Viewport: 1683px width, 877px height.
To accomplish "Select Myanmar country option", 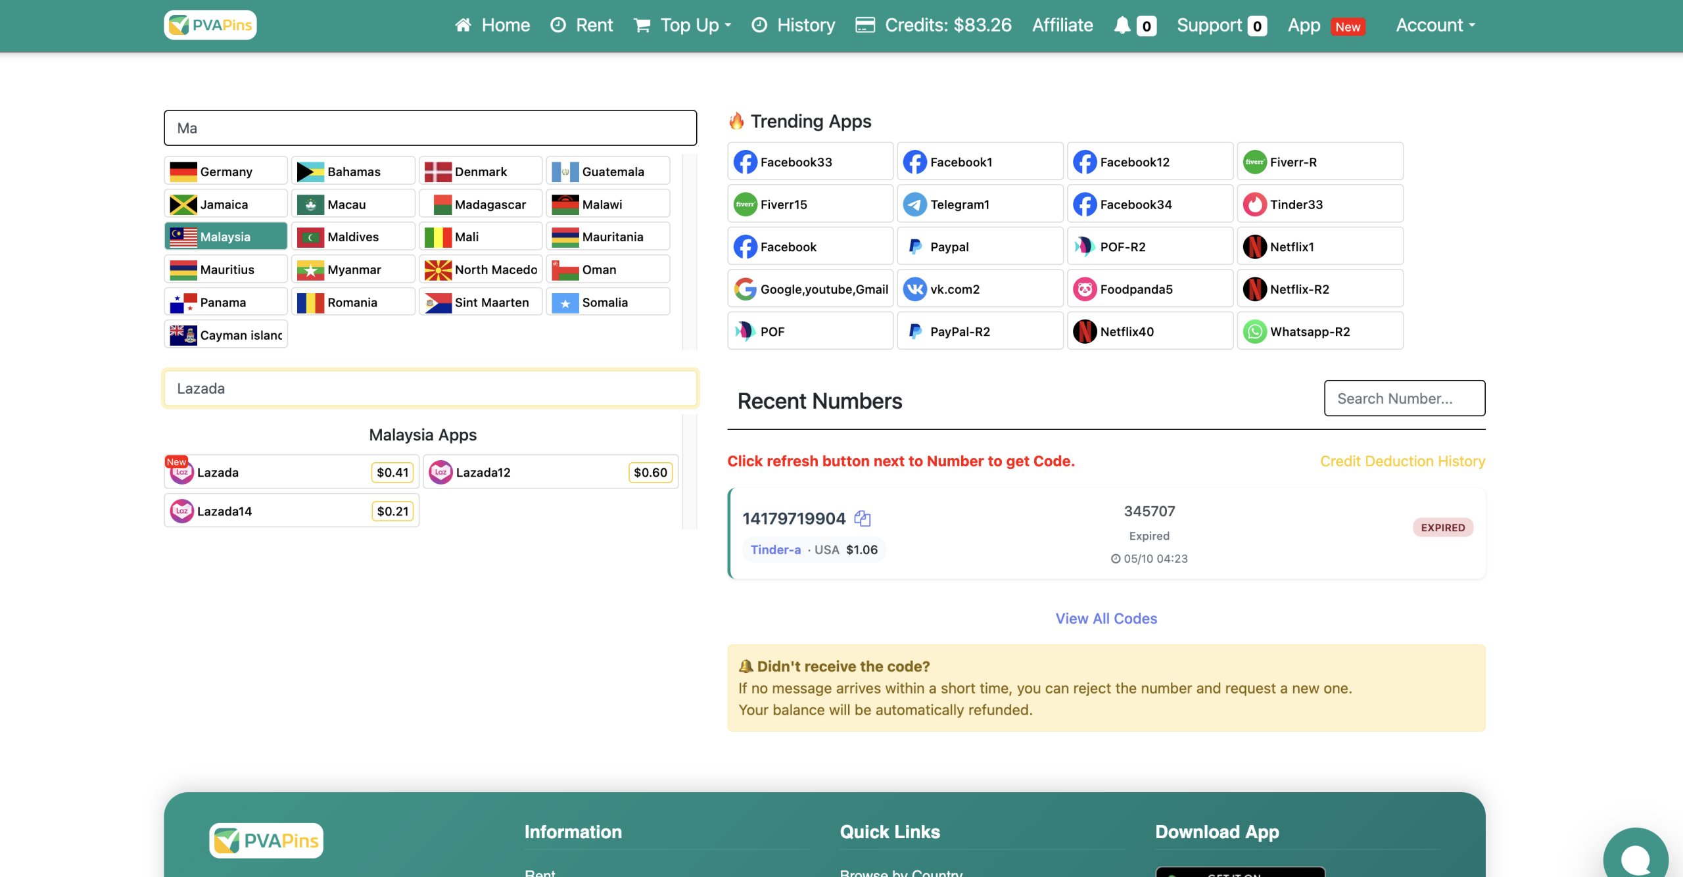I will (353, 270).
